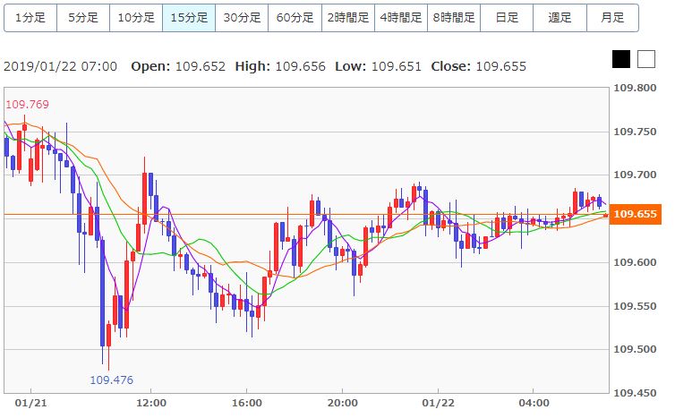Image resolution: width=675 pixels, height=418 pixels.
Task: Click the orange 109.655 current price label
Action: [636, 214]
